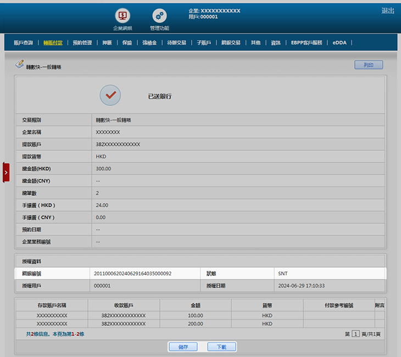Click the 下載 download button

[221, 347]
